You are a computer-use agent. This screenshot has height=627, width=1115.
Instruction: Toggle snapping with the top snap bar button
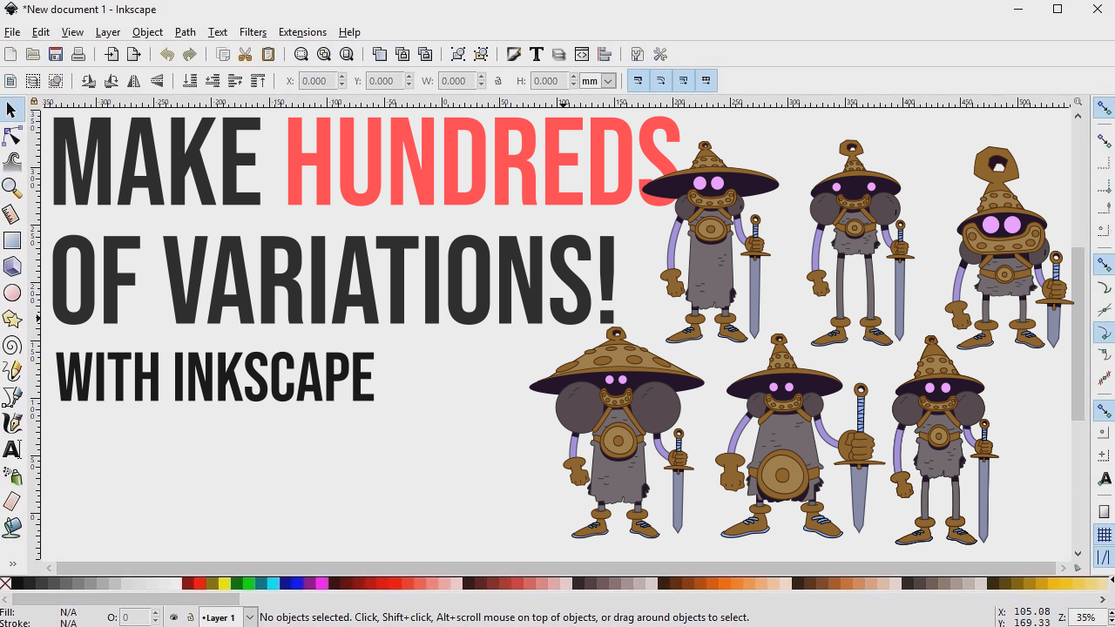tap(1104, 107)
